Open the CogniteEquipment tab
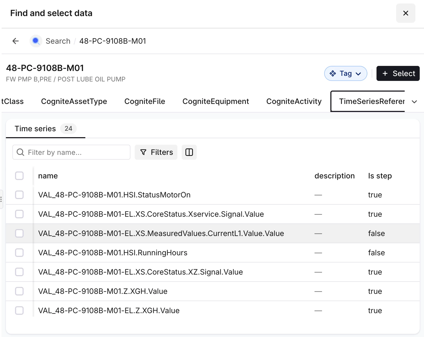Image resolution: width=424 pixels, height=337 pixels. click(x=215, y=102)
